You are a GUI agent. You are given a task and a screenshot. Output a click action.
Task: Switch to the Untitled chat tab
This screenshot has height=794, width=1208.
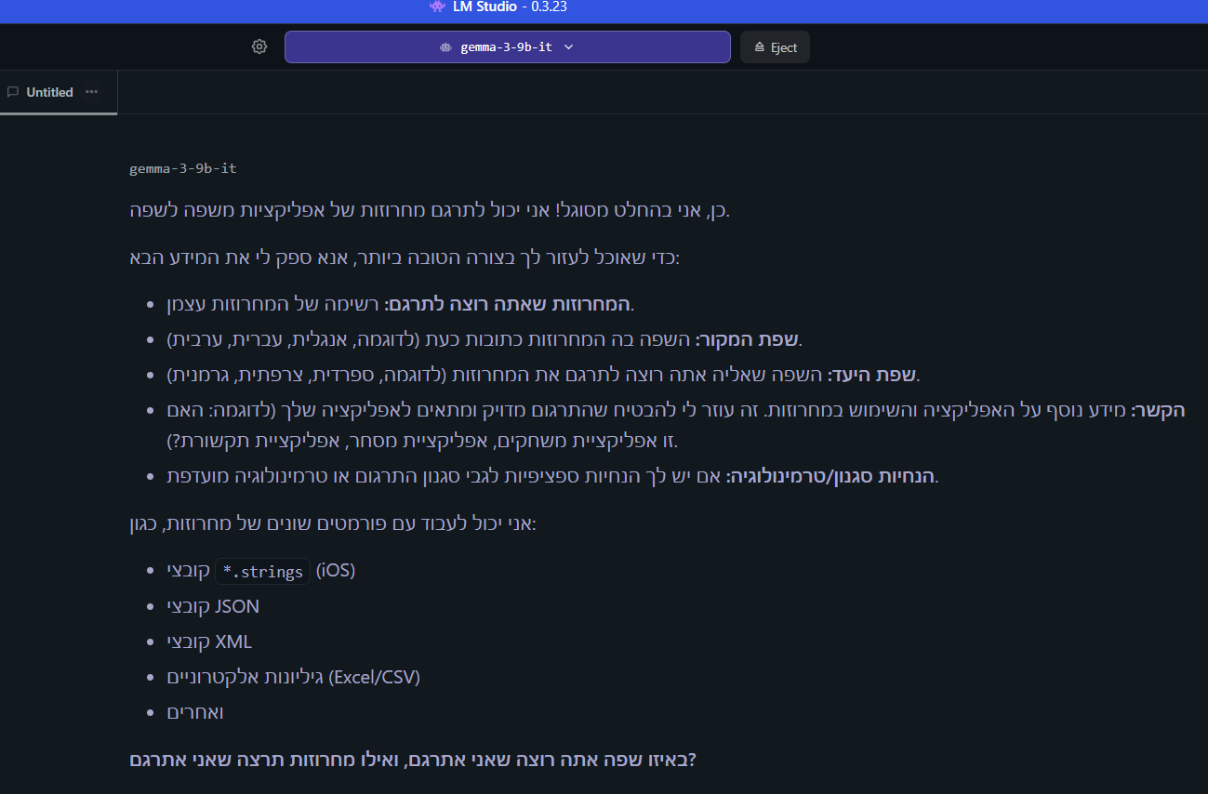(49, 92)
